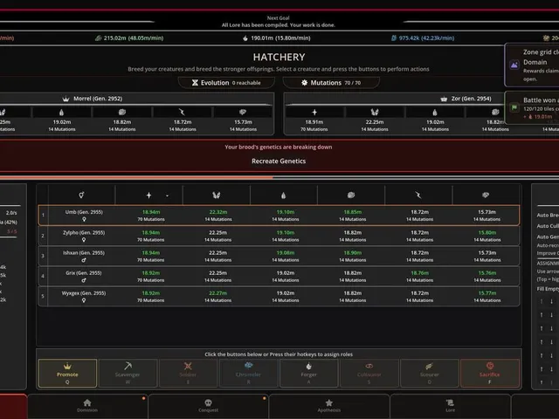Open the Lore tab

click(x=450, y=406)
